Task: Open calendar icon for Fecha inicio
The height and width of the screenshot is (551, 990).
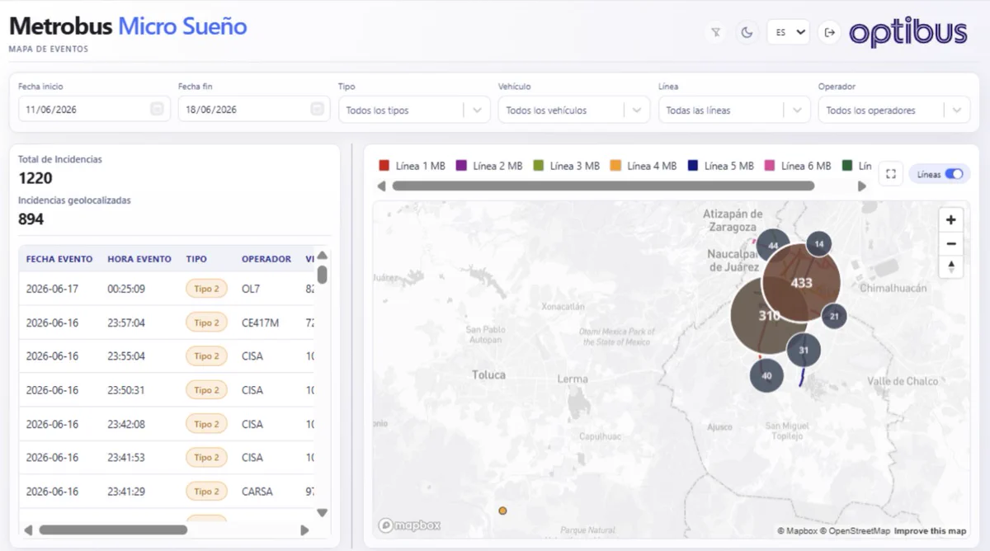Action: point(157,109)
